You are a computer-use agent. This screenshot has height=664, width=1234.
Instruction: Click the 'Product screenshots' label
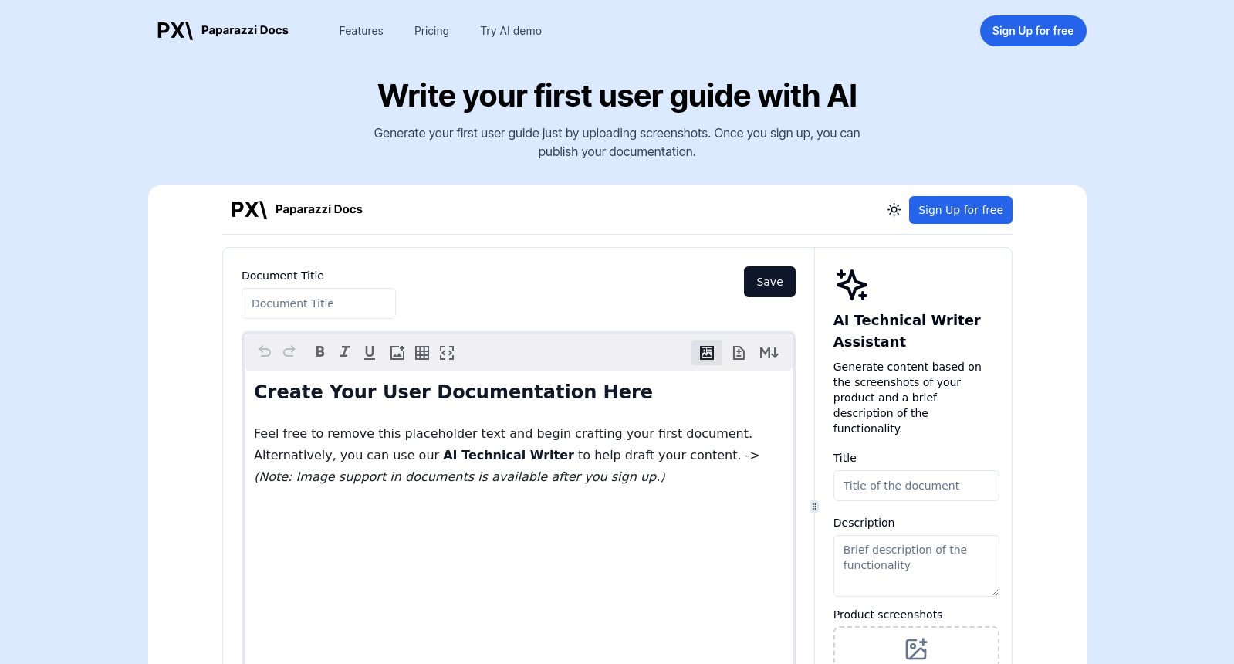coord(887,615)
